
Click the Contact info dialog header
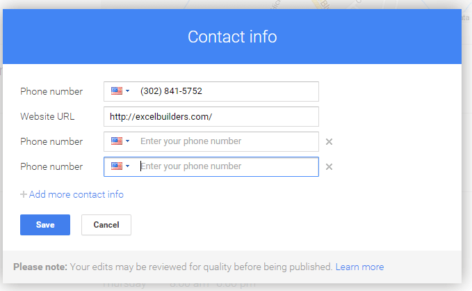(x=232, y=36)
